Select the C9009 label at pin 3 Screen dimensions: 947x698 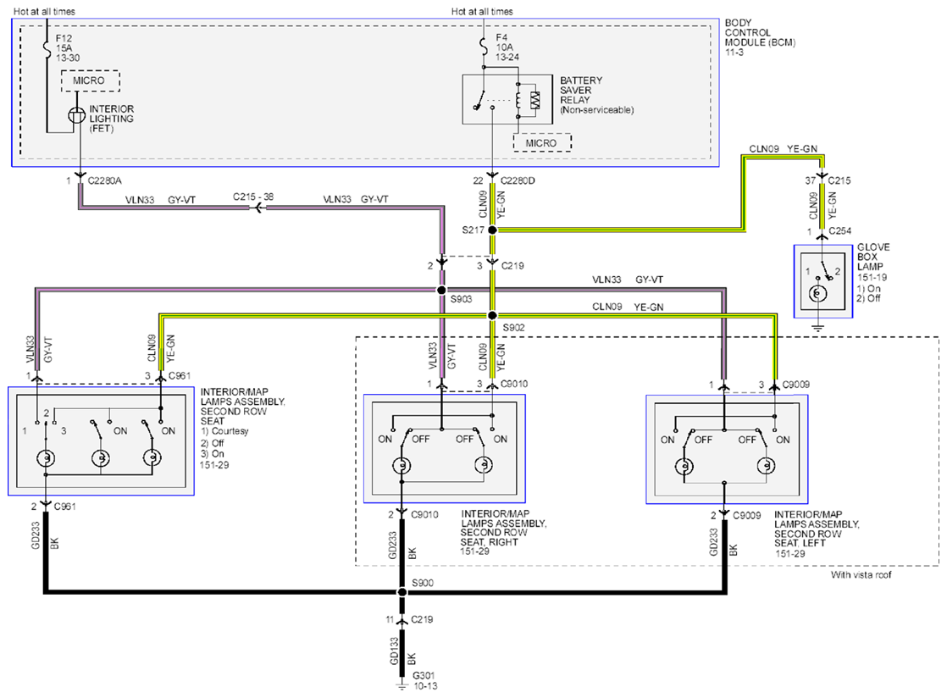coord(796,385)
